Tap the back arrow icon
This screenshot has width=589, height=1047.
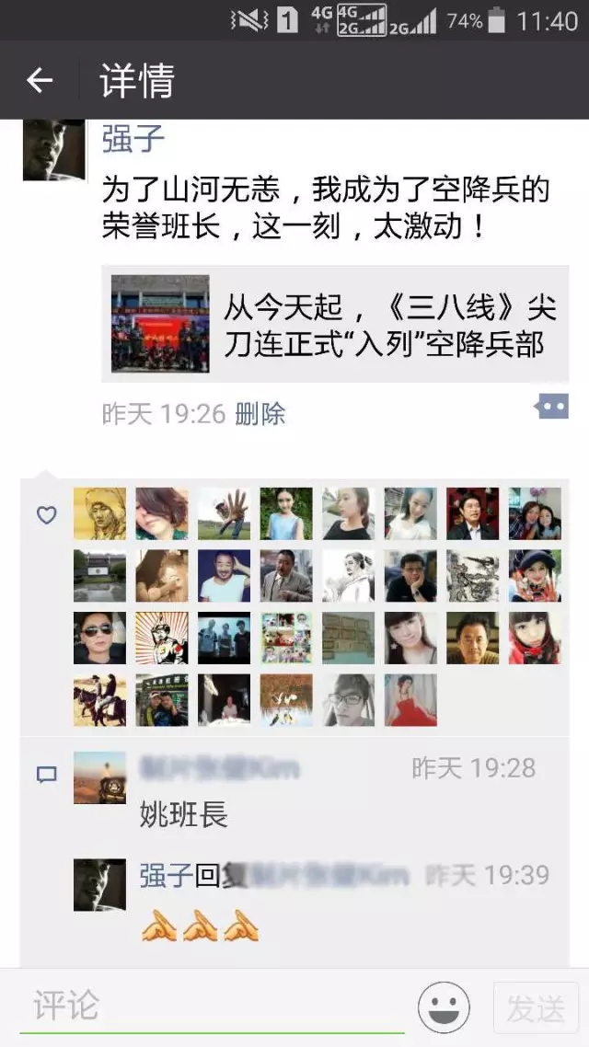tap(40, 81)
